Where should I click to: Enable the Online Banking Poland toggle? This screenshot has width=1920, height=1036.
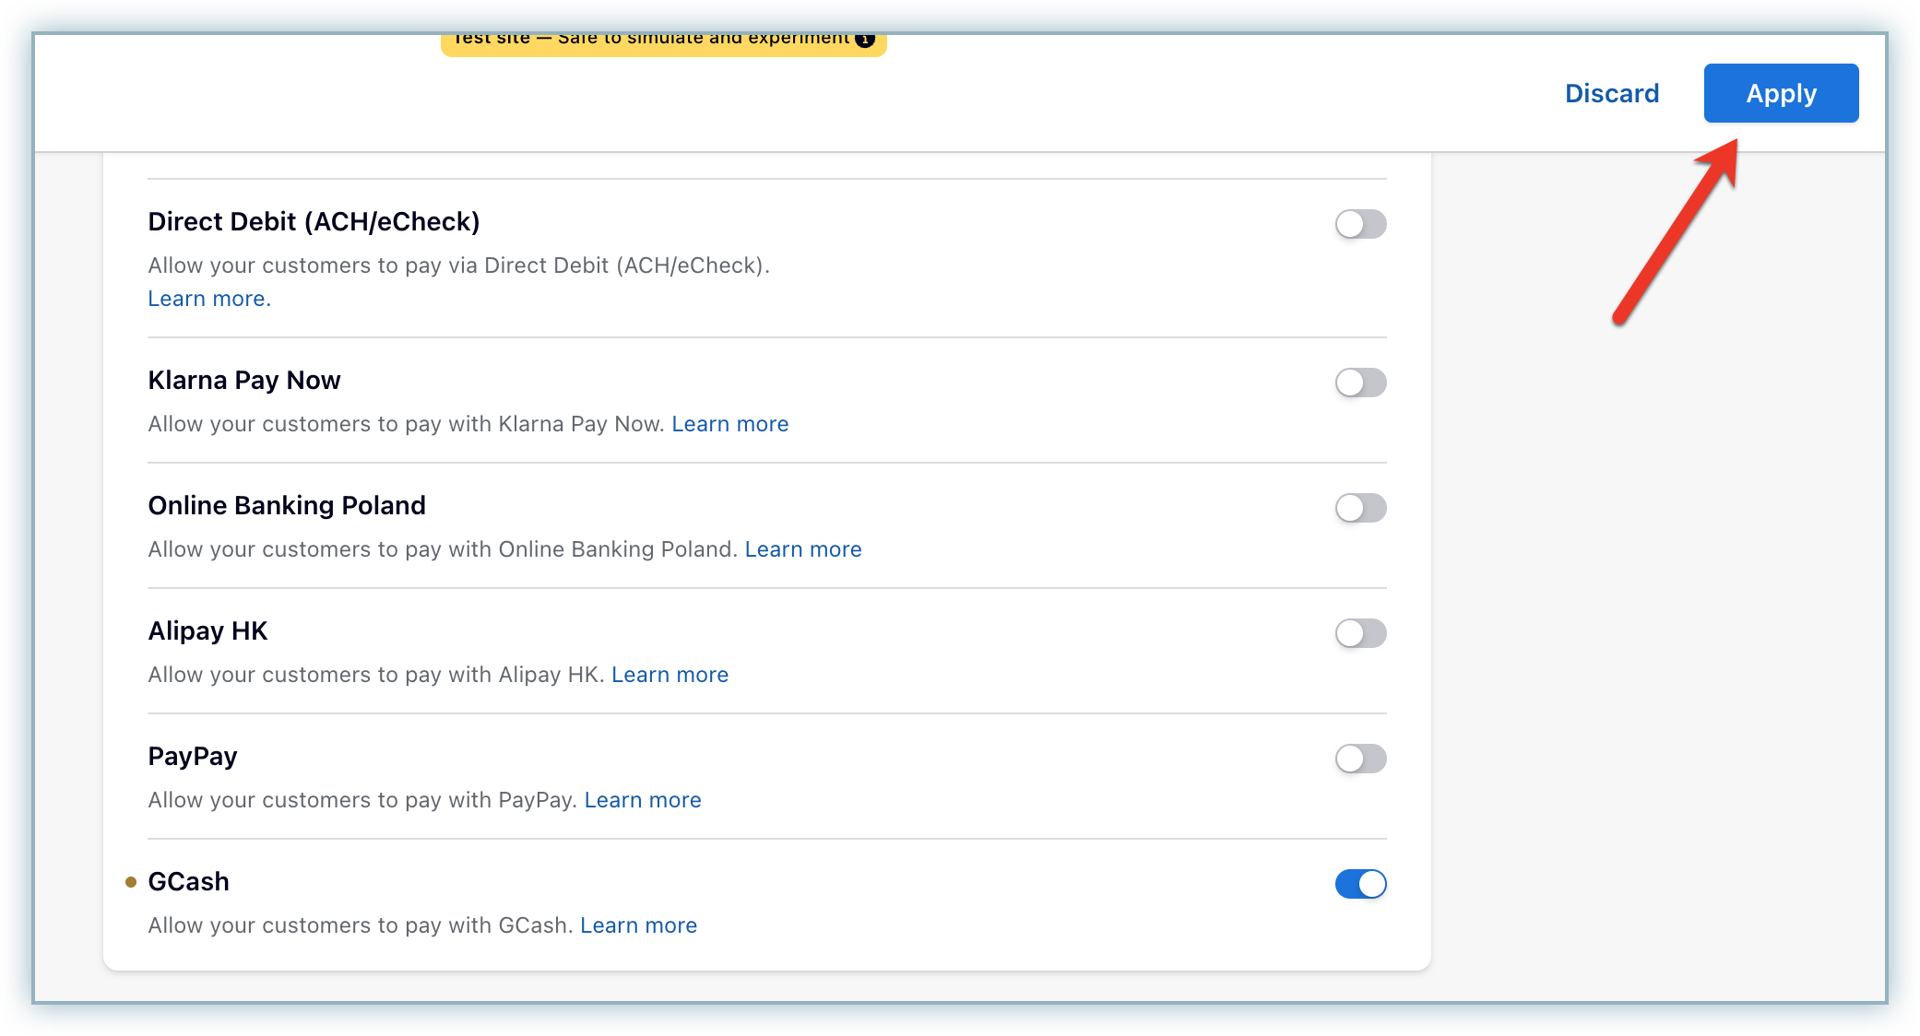pyautogui.click(x=1360, y=508)
